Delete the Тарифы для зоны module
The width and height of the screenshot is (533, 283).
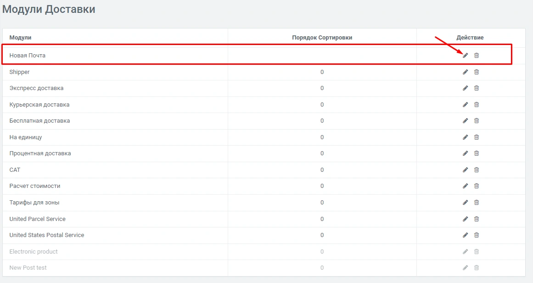(476, 203)
